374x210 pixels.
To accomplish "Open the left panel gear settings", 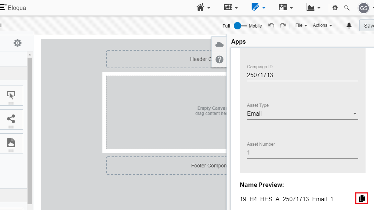I will coord(17,43).
